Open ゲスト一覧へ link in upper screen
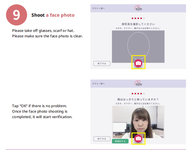 [x=98, y=8]
